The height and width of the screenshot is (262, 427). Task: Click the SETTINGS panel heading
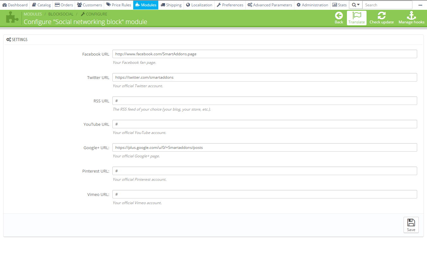click(x=17, y=40)
